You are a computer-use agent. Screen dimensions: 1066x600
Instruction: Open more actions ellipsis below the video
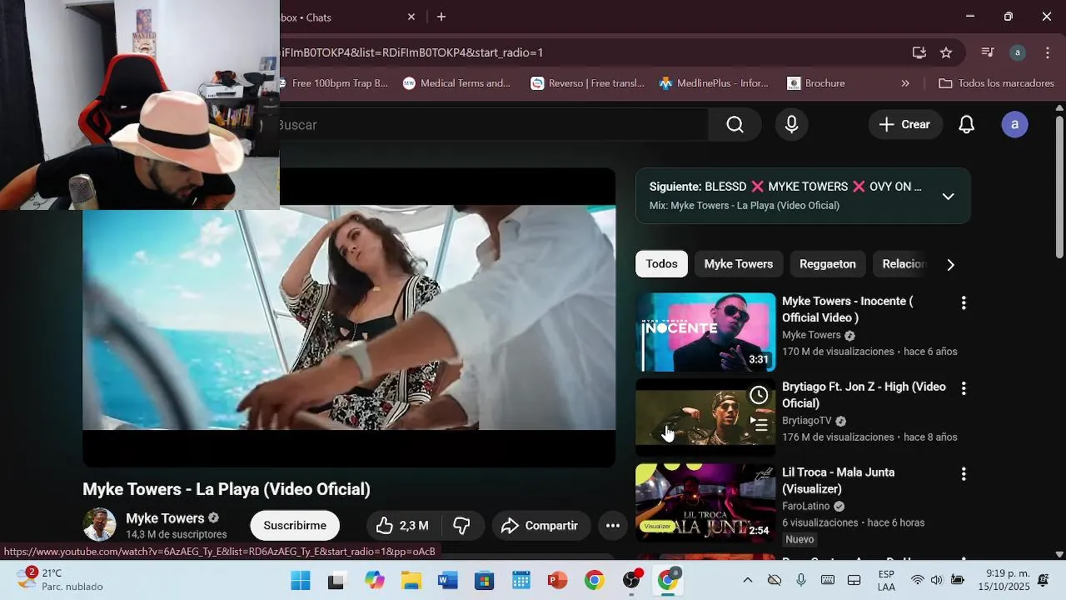pos(613,526)
